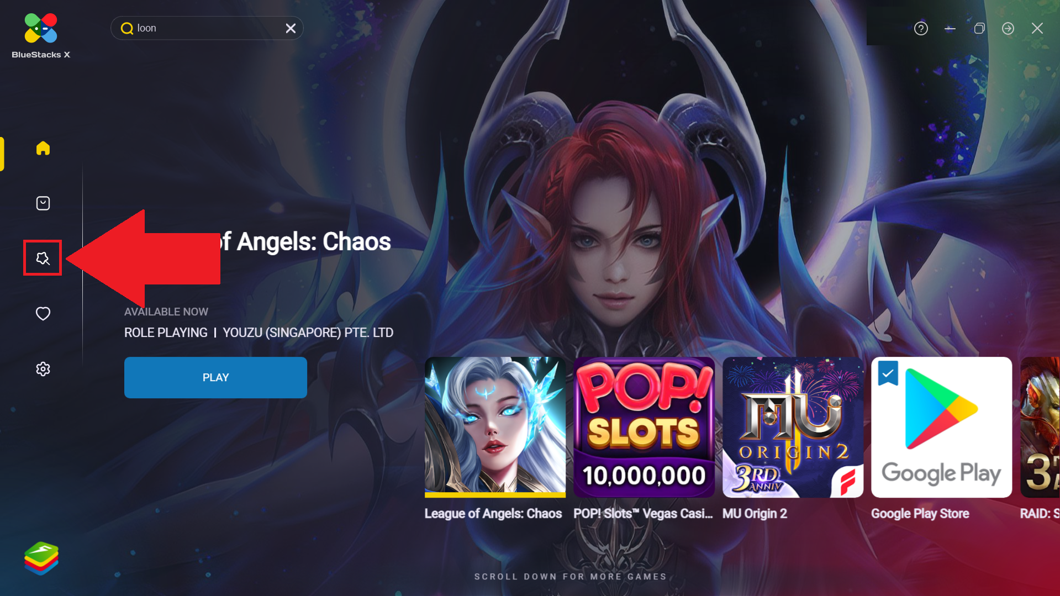Click the search magnifier icon
1060x596 pixels.
[x=127, y=28]
